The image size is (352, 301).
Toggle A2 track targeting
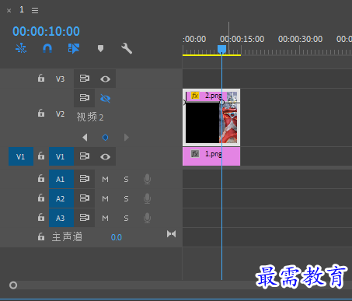click(x=61, y=198)
